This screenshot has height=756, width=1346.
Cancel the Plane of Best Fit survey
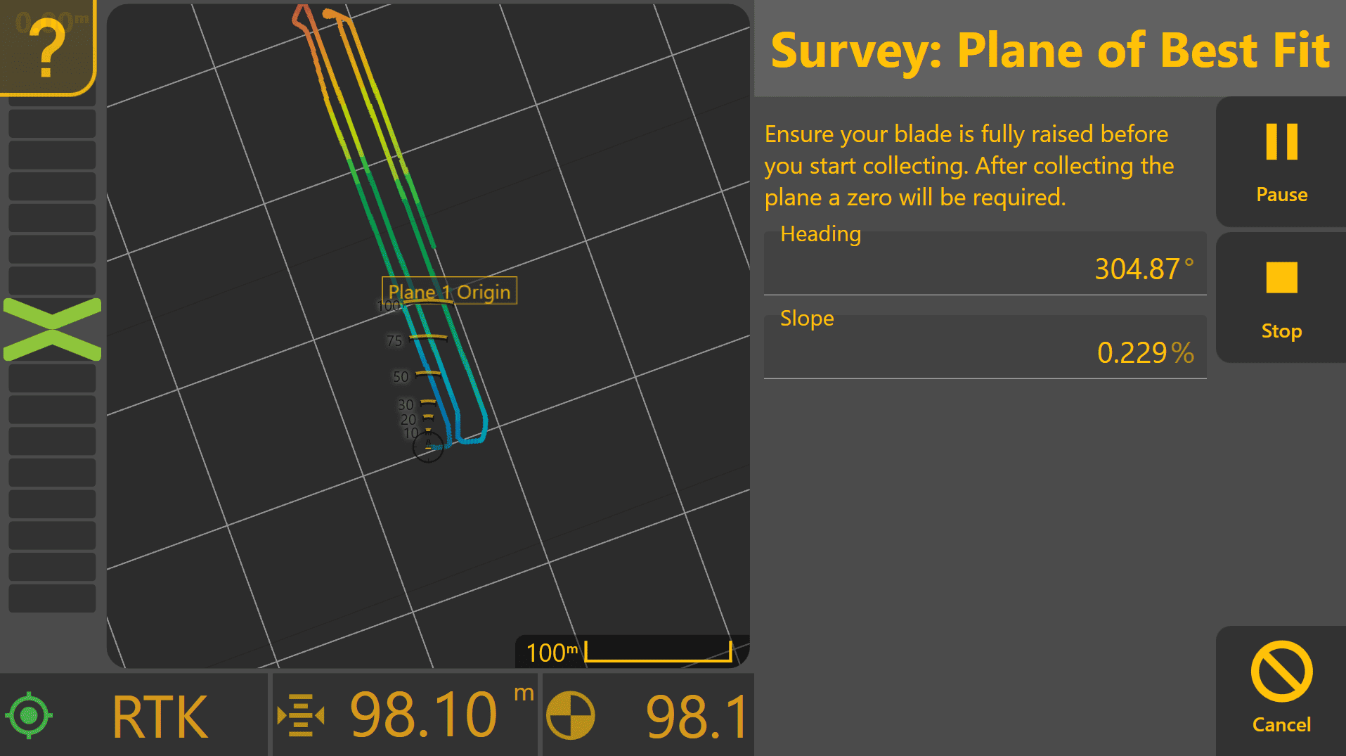1281,689
